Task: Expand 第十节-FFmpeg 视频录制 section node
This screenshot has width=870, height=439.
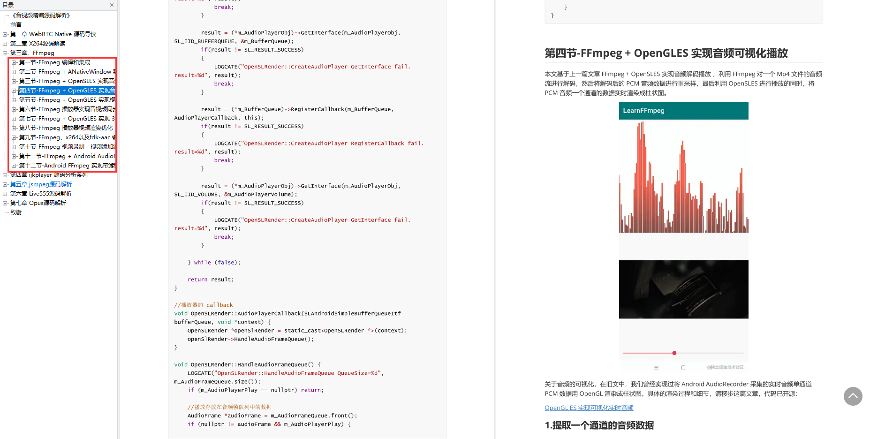Action: coord(14,147)
